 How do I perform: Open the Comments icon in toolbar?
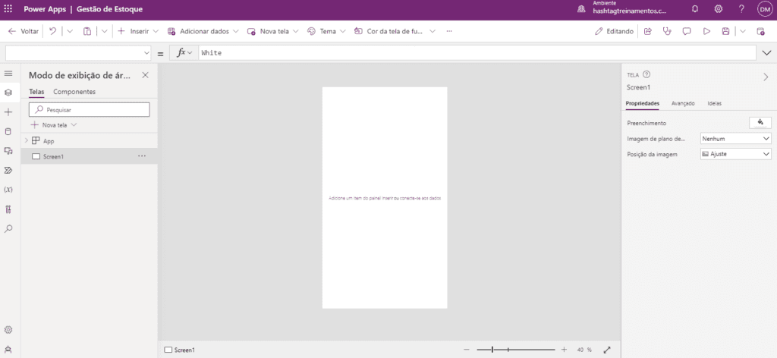tap(687, 31)
